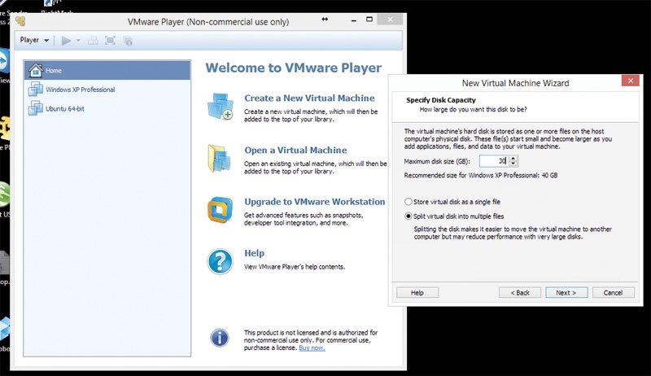651x376 pixels.
Task: Click the green Play virtual machine toolbar icon
Action: (x=66, y=41)
